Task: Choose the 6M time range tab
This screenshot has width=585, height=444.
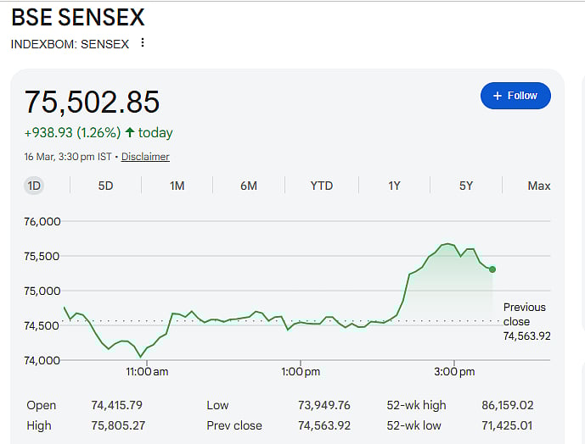Action: [248, 186]
